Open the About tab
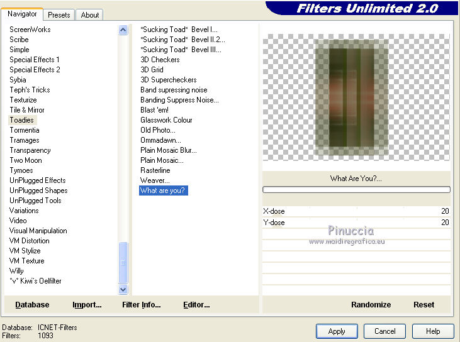This screenshot has width=460, height=342. pos(90,15)
